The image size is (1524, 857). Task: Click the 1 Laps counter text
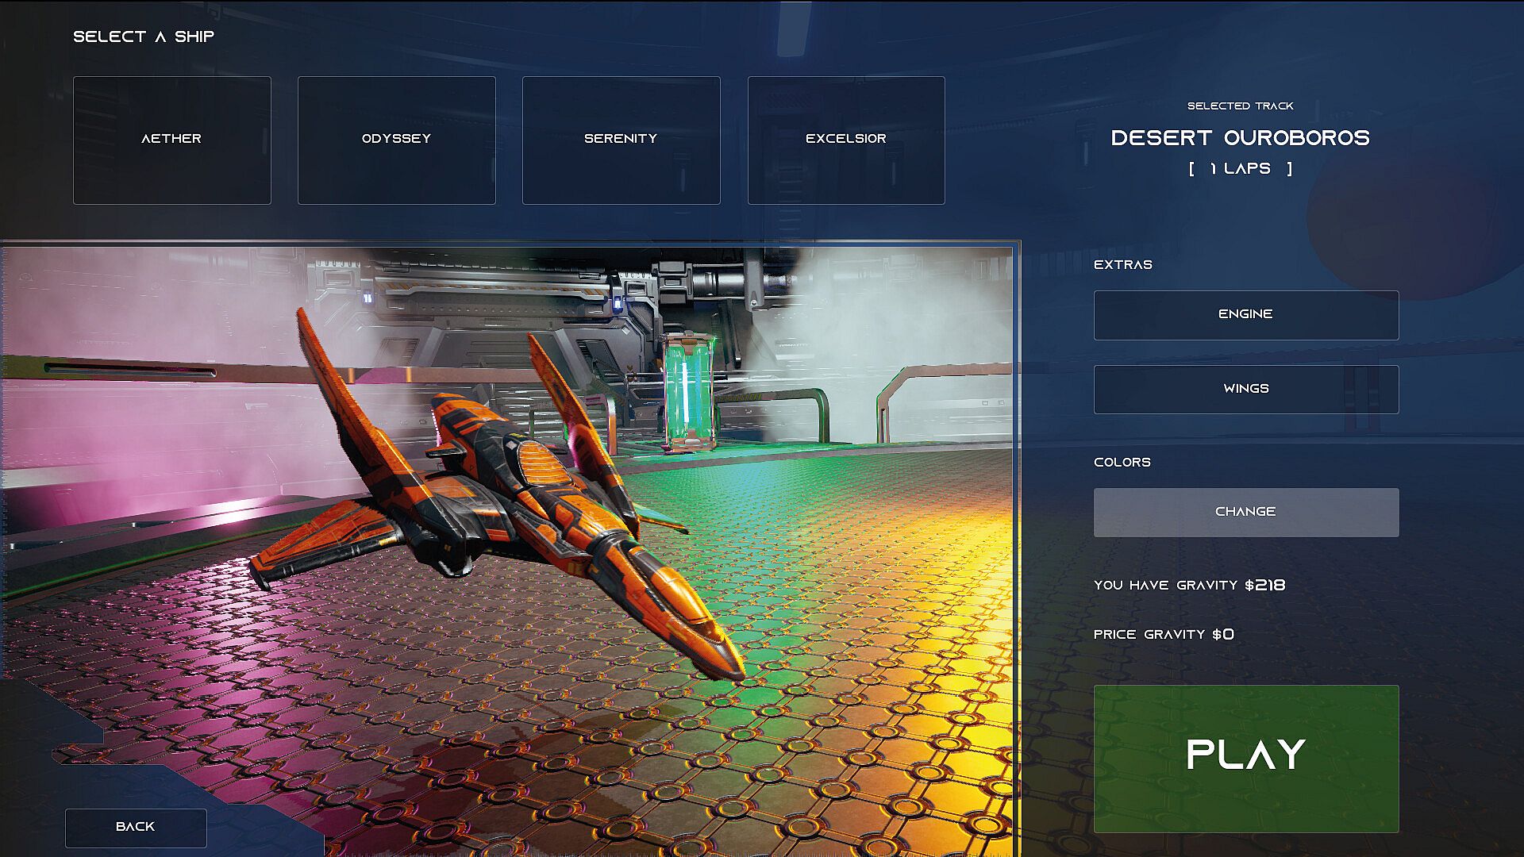click(x=1240, y=169)
